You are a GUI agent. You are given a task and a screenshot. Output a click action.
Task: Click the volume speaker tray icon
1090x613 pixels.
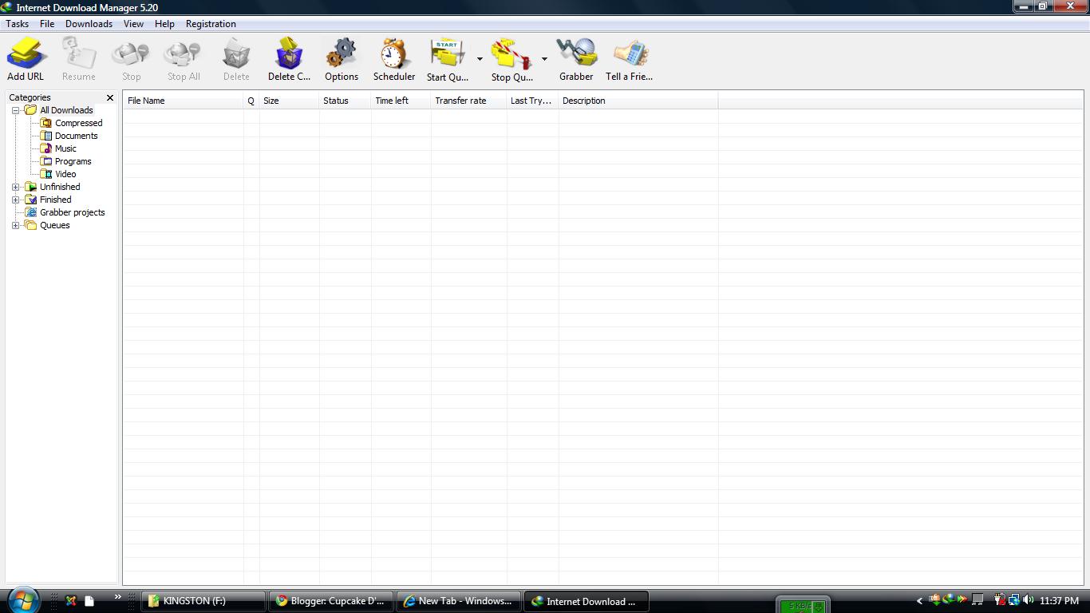pyautogui.click(x=1028, y=600)
